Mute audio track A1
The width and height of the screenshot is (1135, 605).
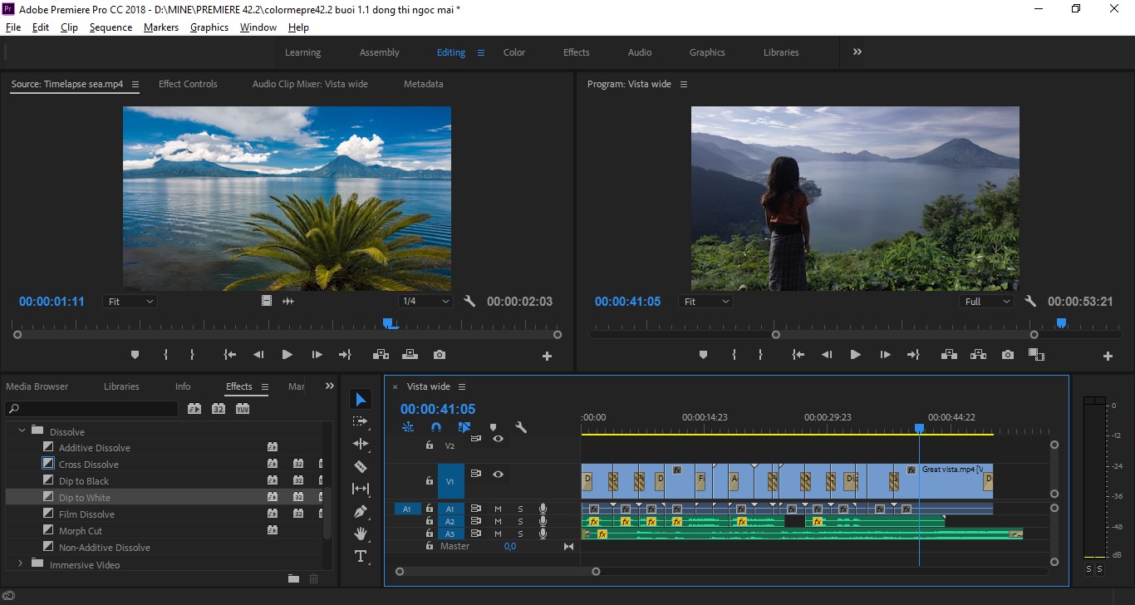coord(498,509)
